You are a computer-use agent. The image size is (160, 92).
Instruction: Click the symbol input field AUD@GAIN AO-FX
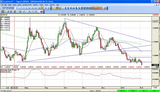point(8,8)
